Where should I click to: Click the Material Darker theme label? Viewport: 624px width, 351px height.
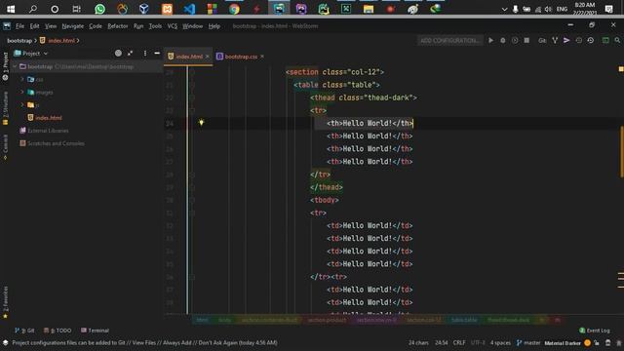coord(563,343)
